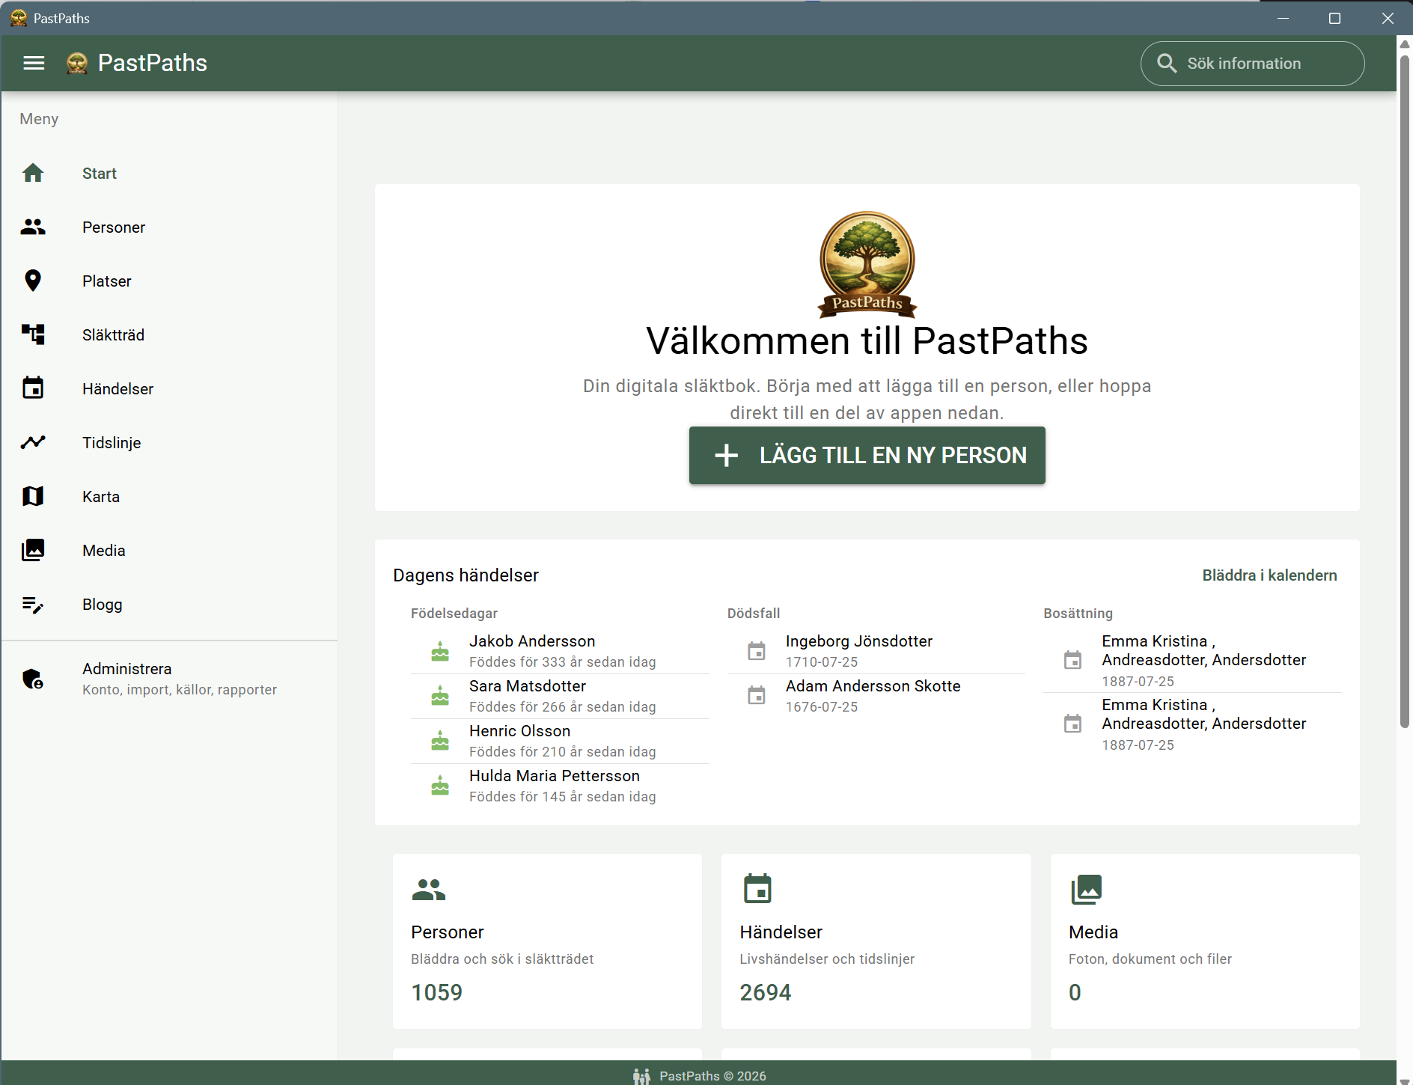The height and width of the screenshot is (1085, 1413).
Task: Open Blogg in the side menu
Action: [169, 605]
